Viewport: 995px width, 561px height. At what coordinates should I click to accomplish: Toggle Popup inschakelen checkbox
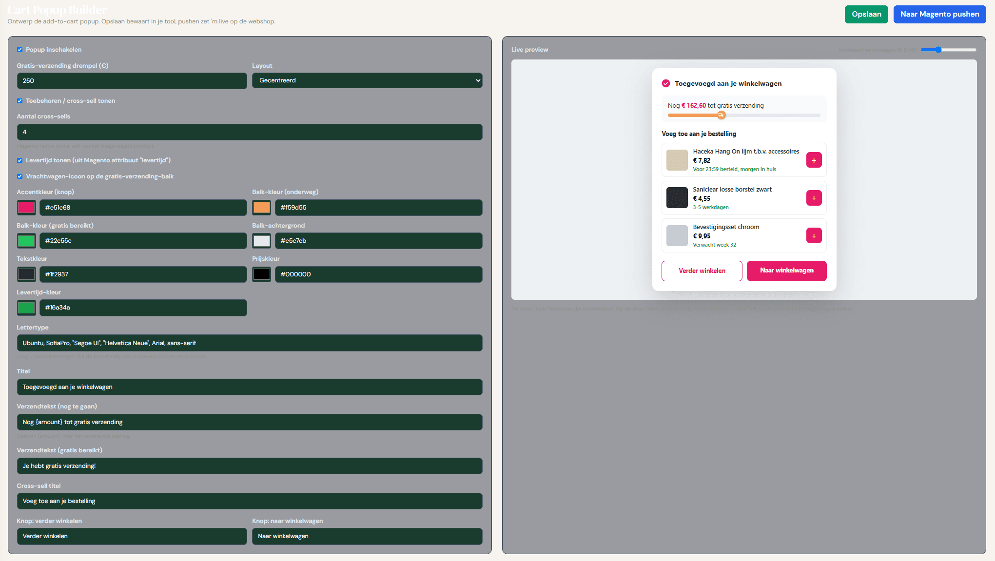coord(20,50)
